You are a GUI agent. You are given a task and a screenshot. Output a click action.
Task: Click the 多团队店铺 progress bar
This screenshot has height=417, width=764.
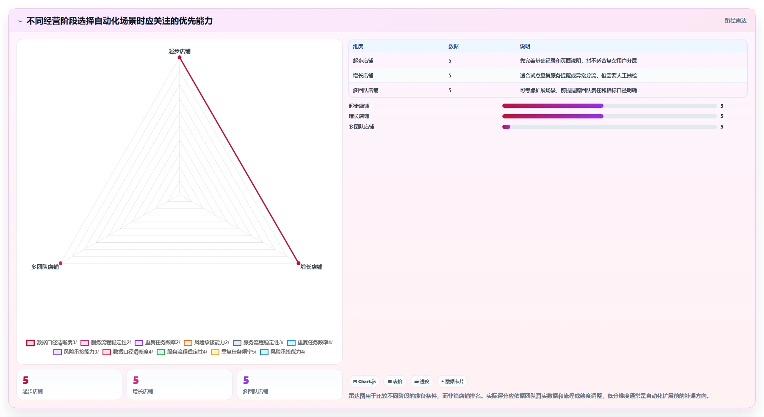(x=609, y=127)
